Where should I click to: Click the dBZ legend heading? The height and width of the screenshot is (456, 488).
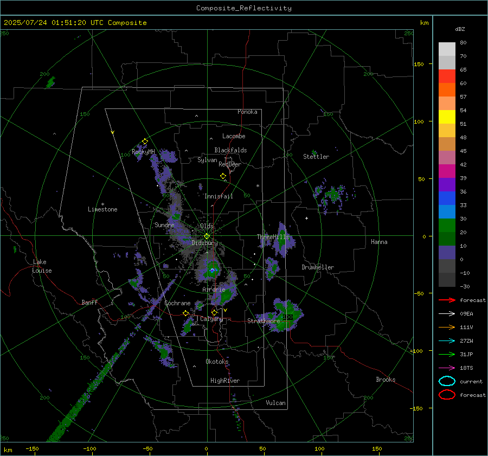tap(460, 29)
